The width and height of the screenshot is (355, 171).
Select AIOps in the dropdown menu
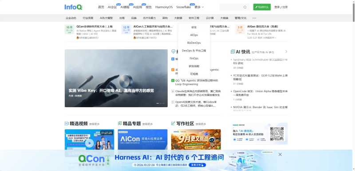[194, 35]
